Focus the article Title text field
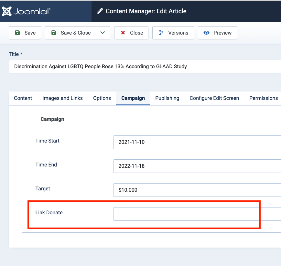The height and width of the screenshot is (266, 281). click(x=146, y=67)
